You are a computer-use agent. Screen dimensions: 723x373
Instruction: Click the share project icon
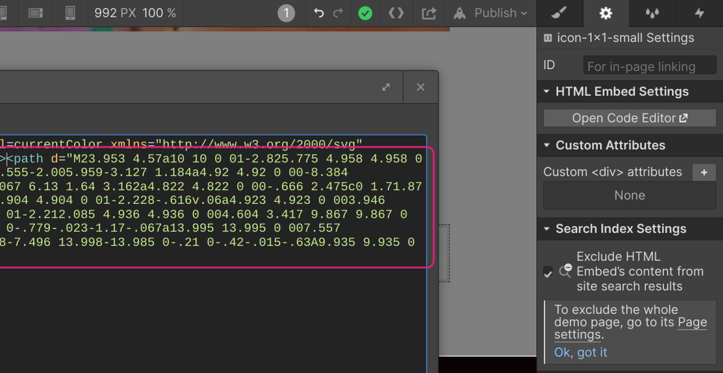428,13
